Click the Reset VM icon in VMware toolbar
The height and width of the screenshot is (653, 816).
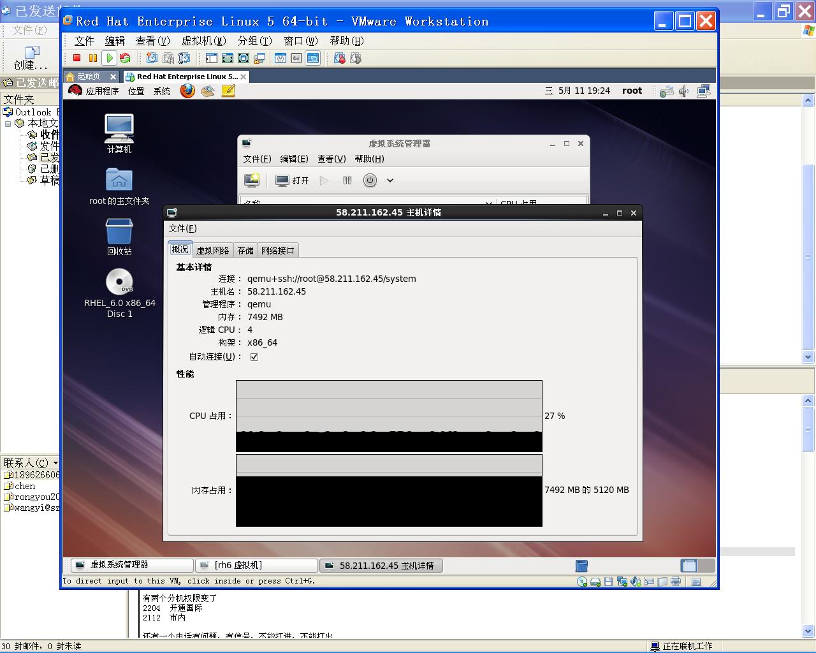(125, 58)
